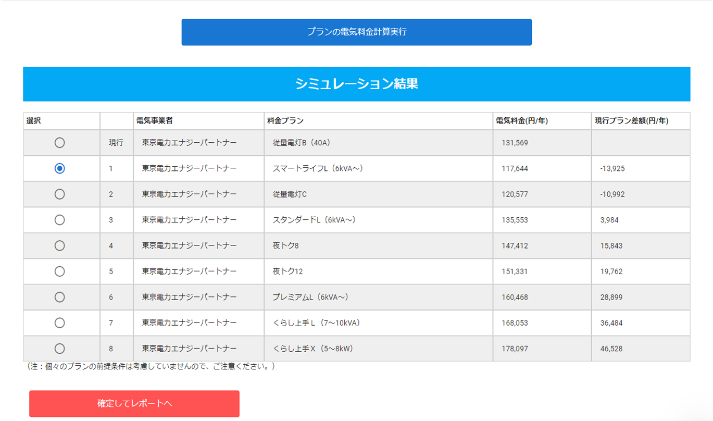Image resolution: width=713 pixels, height=421 pixels.
Task: Click the price 160,468
Action: tap(515, 298)
